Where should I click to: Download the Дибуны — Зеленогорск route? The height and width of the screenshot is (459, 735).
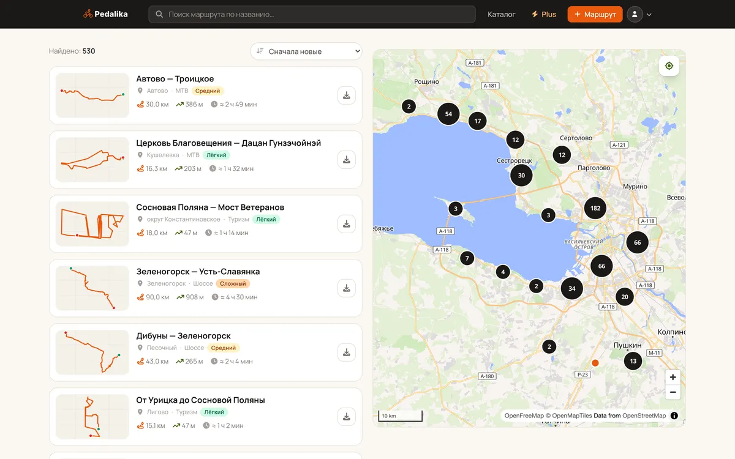click(347, 353)
